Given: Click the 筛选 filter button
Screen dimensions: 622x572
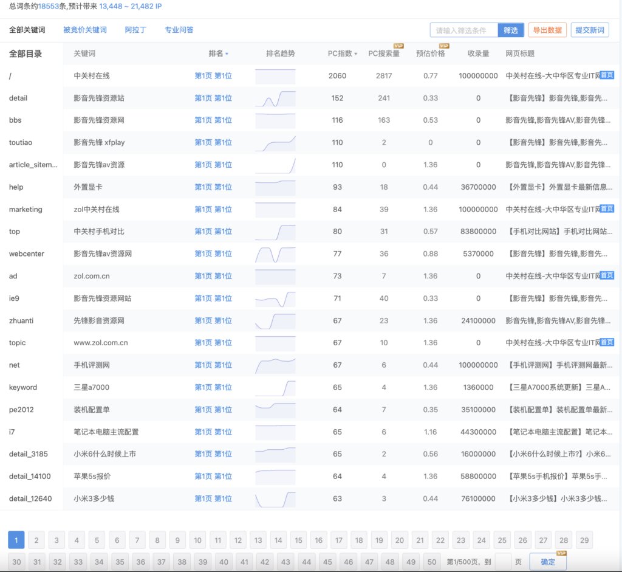Looking at the screenshot, I should (x=510, y=30).
